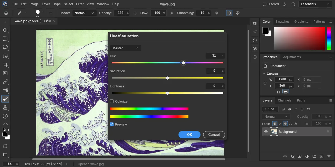This screenshot has width=335, height=167.
Task: Toggle the airbrush build-up option
Action: pyautogui.click(x=172, y=13)
